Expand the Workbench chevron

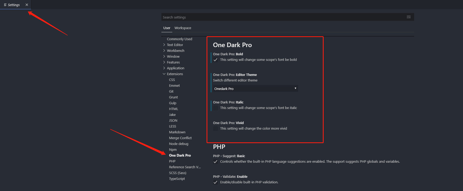164,51
